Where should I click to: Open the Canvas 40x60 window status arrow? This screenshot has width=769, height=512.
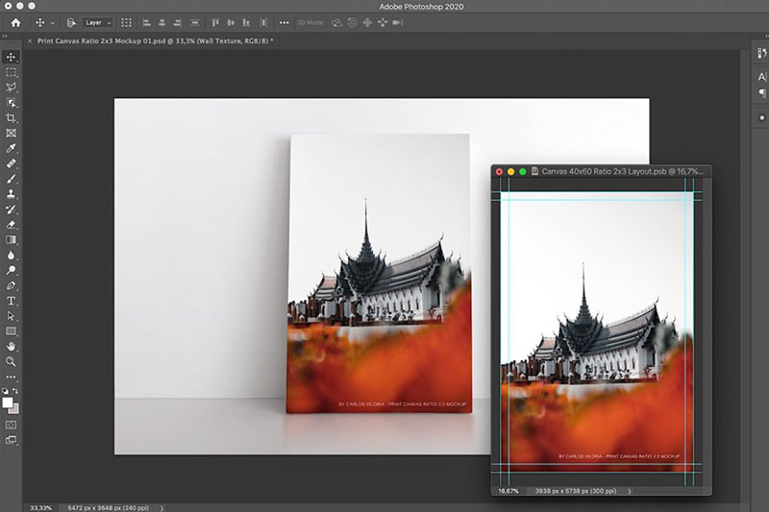tap(630, 491)
